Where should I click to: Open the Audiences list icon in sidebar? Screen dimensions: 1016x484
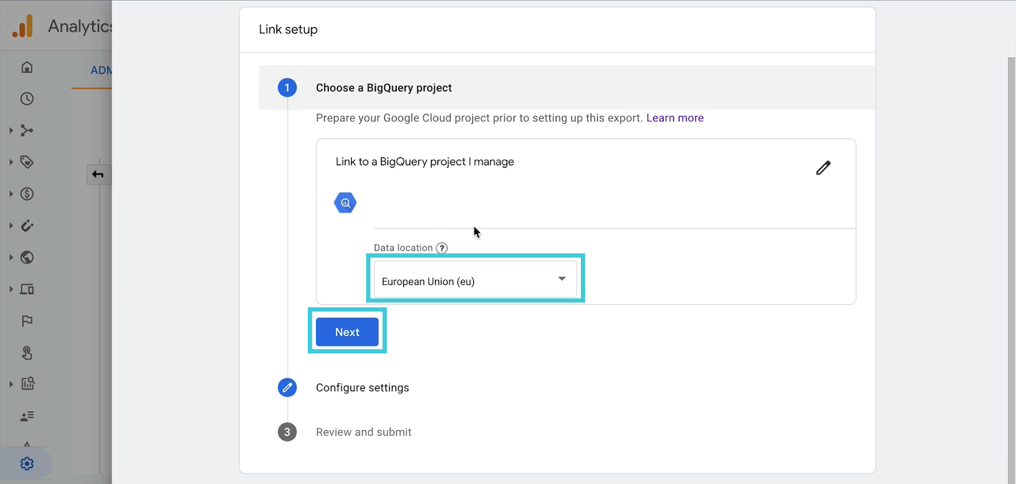[27, 416]
